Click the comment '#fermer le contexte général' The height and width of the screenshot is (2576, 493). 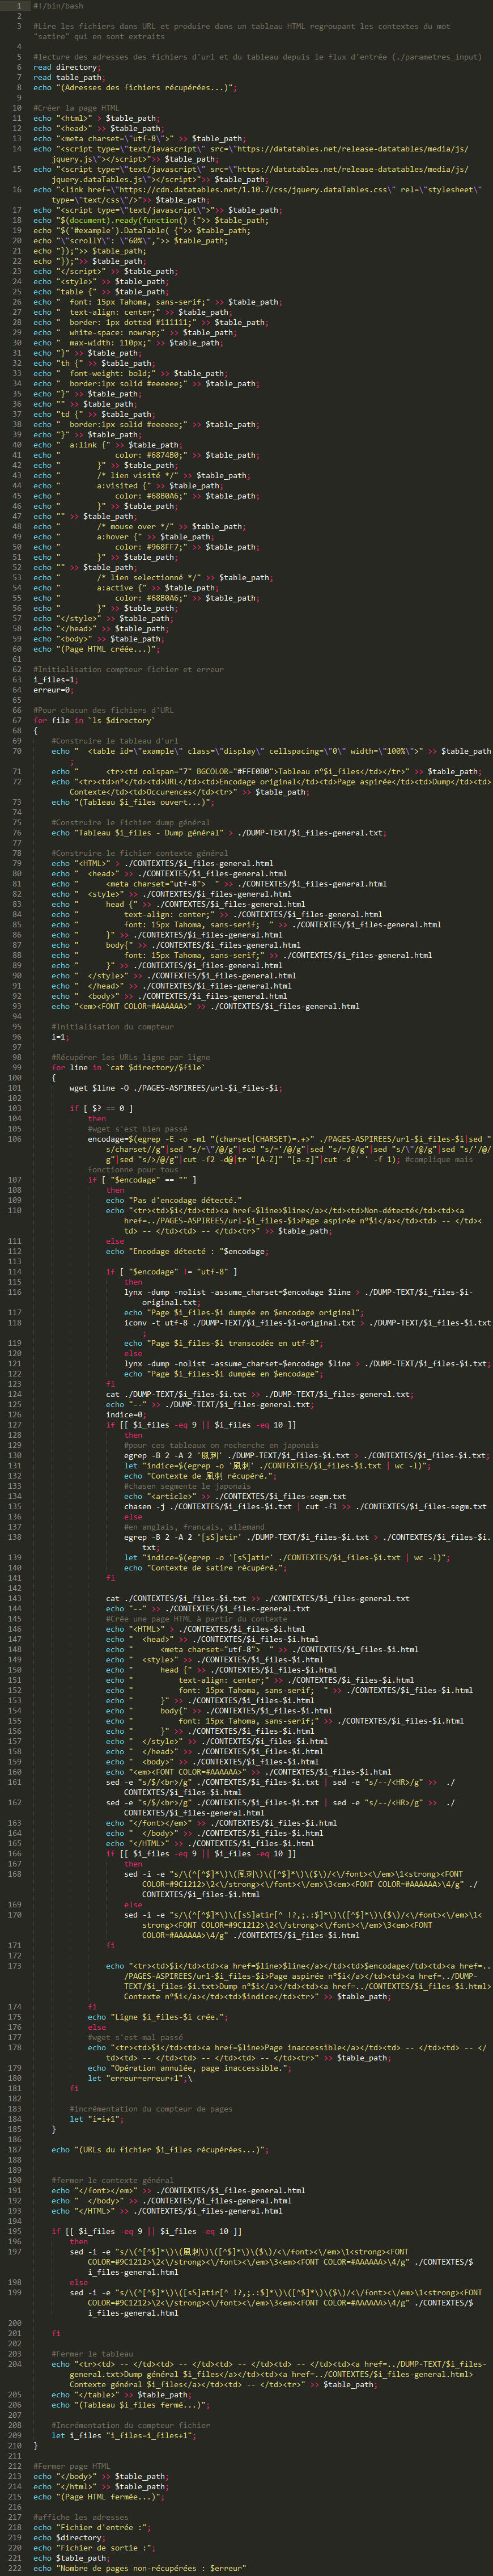[x=113, y=2180]
